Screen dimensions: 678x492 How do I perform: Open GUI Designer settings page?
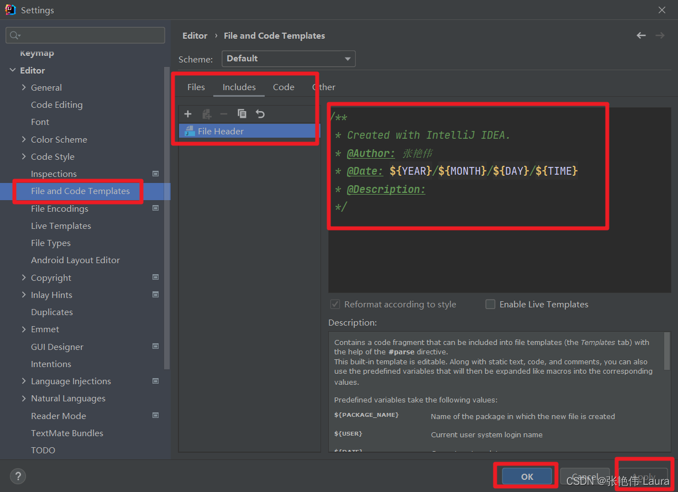57,347
